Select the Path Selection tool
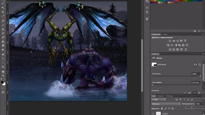The height and width of the screenshot is (115, 205). (3, 63)
